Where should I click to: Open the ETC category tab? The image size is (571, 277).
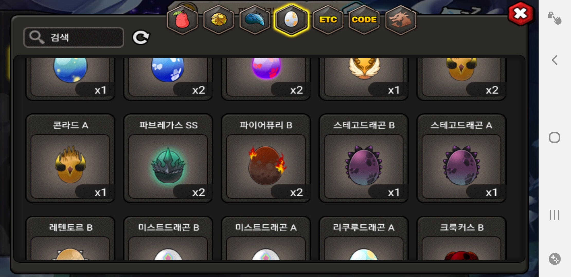pos(328,20)
